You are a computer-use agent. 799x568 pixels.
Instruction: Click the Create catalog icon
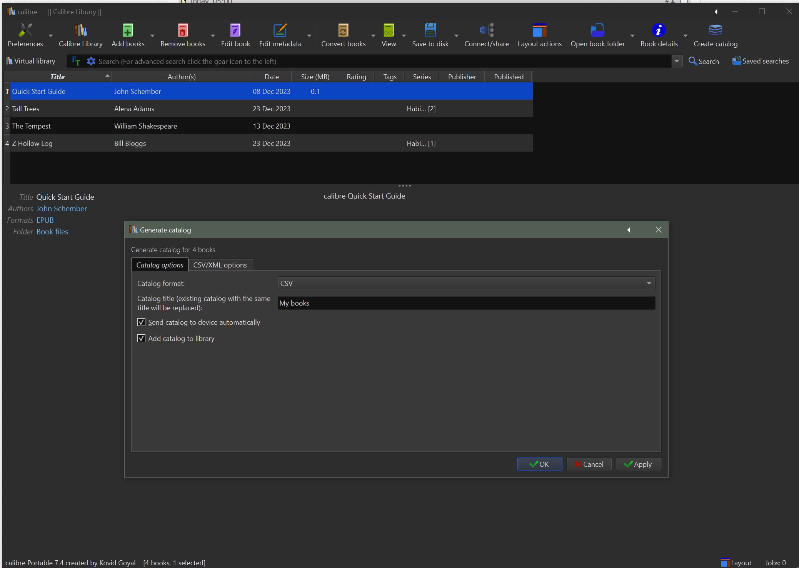click(715, 30)
